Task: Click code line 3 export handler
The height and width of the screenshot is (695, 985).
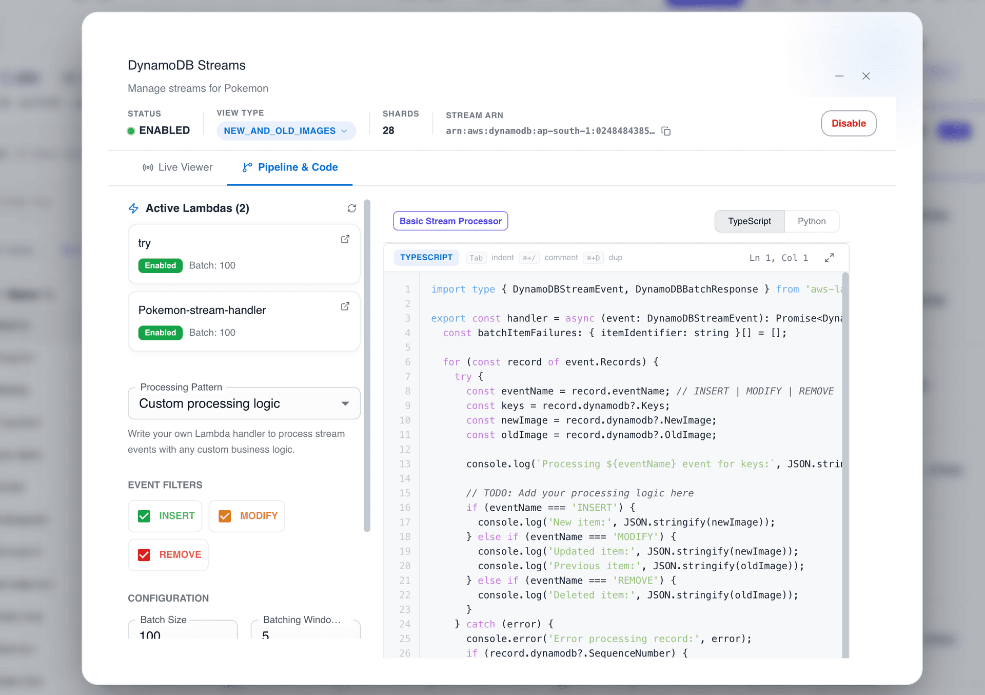Action: 636,319
